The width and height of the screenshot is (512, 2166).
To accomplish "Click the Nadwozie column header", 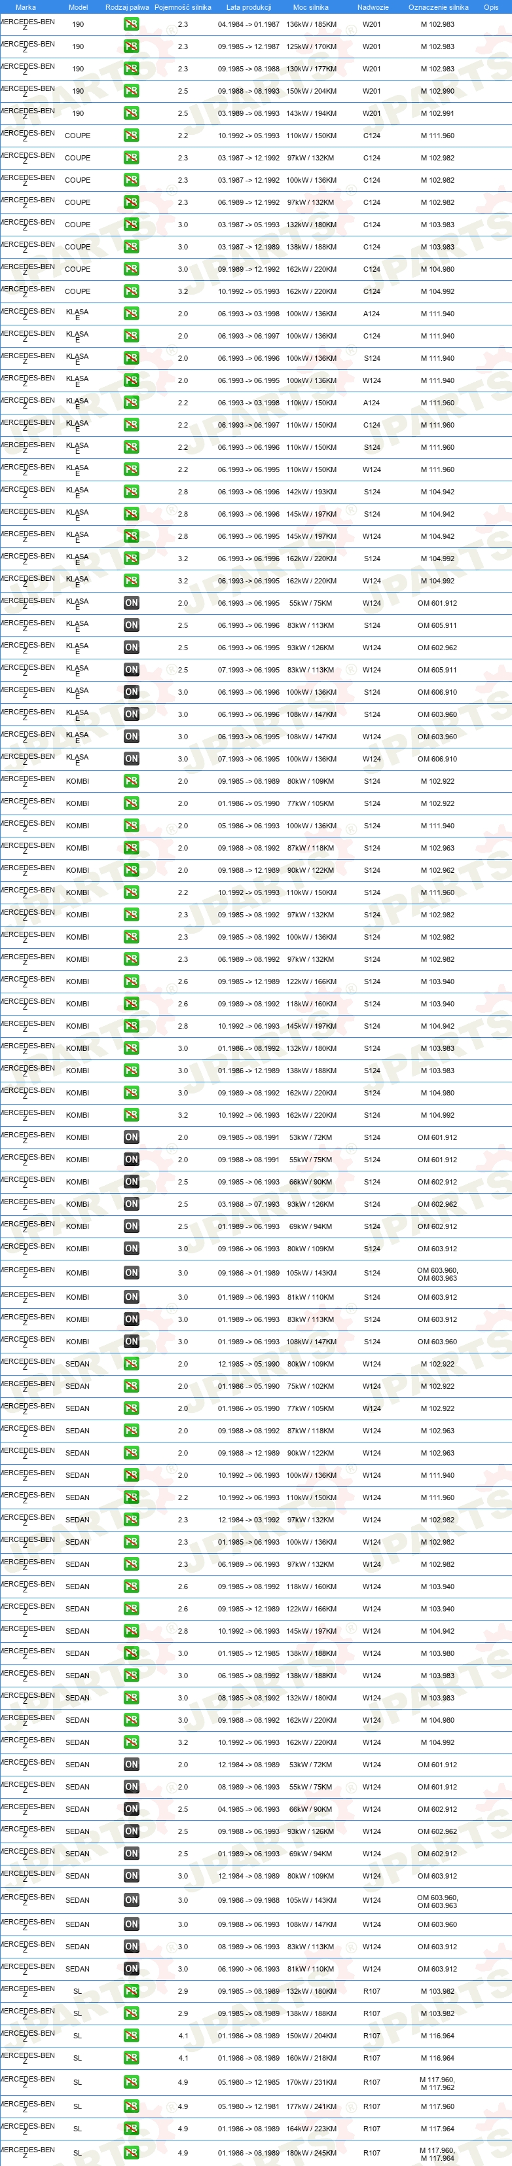I will coord(373,7).
